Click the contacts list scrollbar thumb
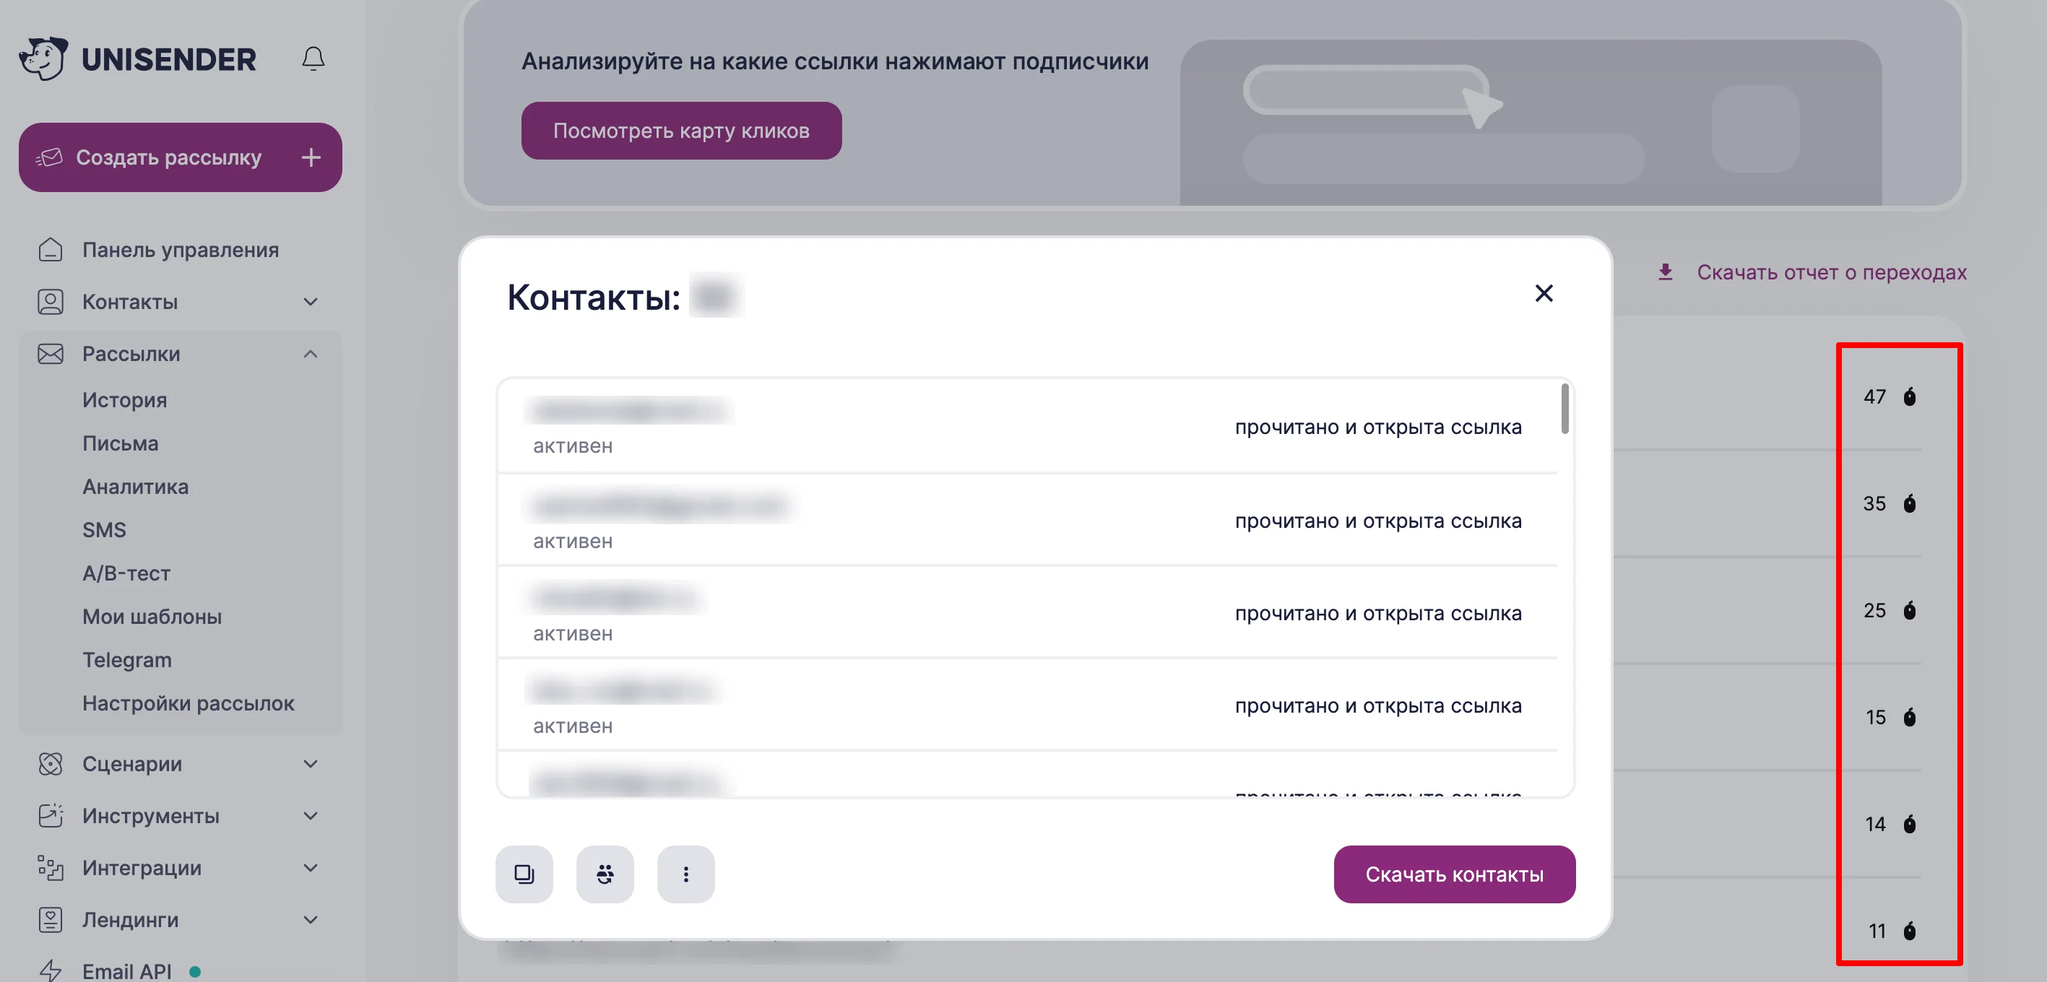Image resolution: width=2047 pixels, height=982 pixels. [1564, 409]
